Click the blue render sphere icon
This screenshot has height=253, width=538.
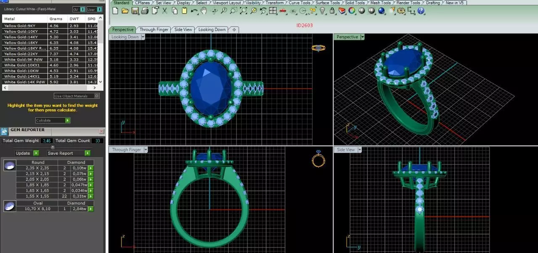tap(381, 11)
